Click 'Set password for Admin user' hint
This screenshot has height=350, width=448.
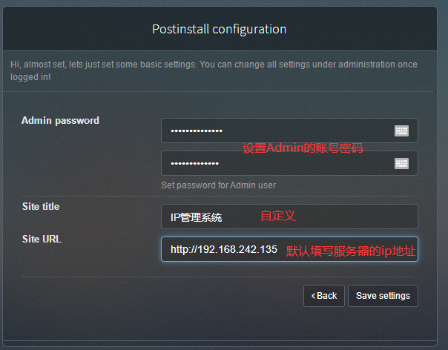(218, 185)
